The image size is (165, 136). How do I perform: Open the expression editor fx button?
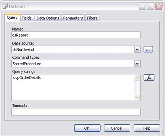(149, 78)
